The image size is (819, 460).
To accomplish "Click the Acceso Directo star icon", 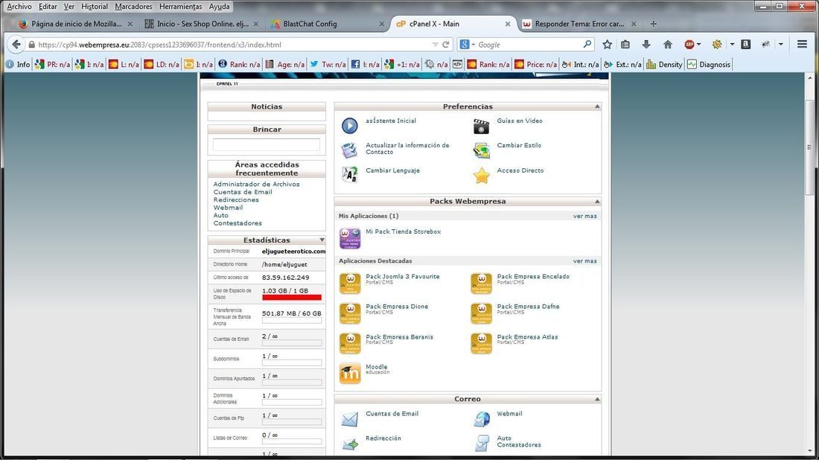I will click(x=481, y=176).
